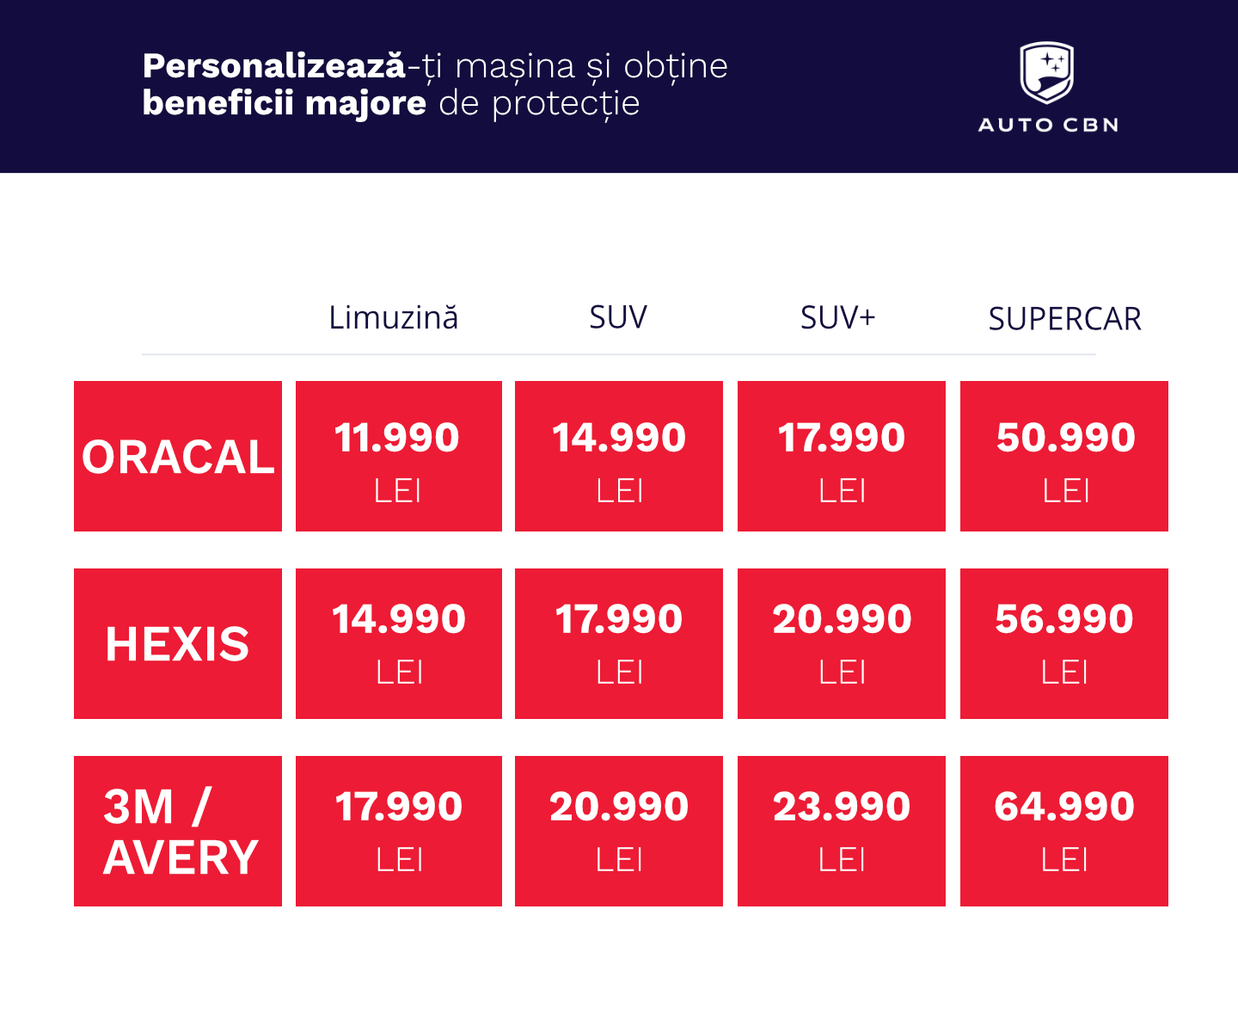Screen dimensions: 1238x1032
Task: Click the Auto CBN shield logo
Action: click(x=1047, y=72)
